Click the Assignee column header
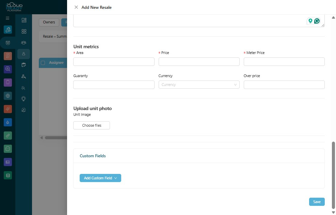Image resolution: width=336 pixels, height=215 pixels. point(56,62)
